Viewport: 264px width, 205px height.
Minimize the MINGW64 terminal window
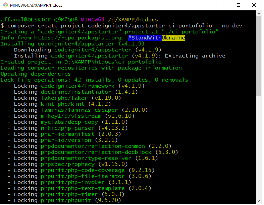point(223,5)
